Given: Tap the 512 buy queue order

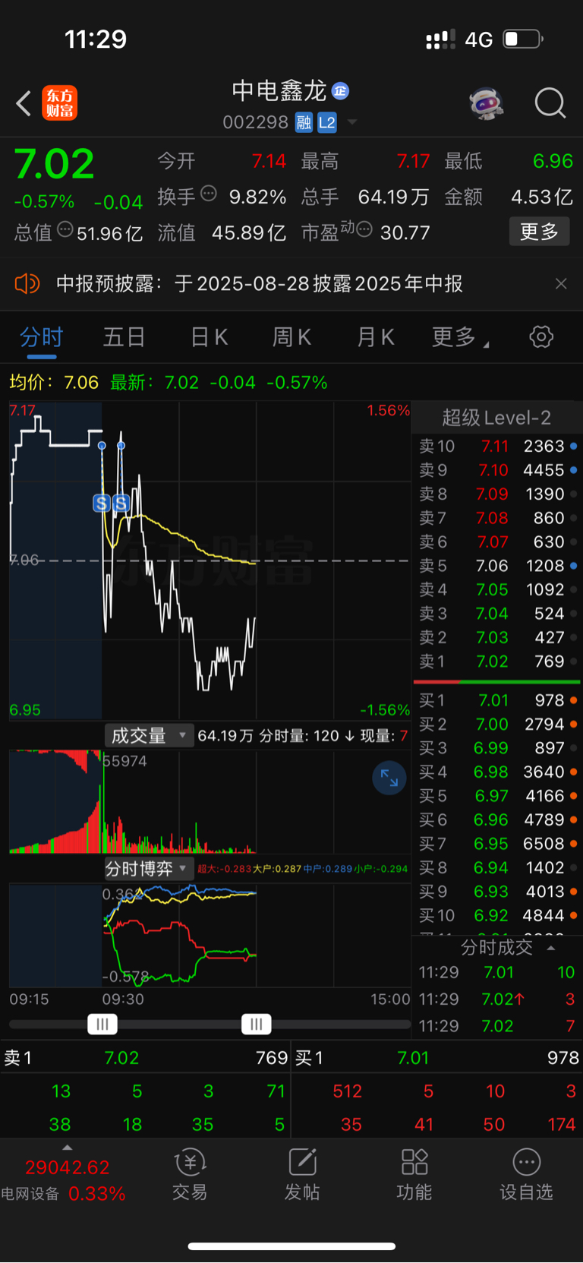Looking at the screenshot, I should coord(347,1091).
